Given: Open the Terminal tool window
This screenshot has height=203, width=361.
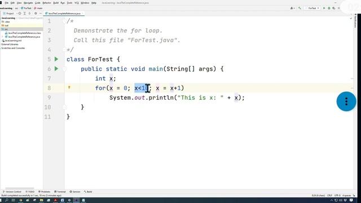Looking at the screenshot, I should point(60,192).
